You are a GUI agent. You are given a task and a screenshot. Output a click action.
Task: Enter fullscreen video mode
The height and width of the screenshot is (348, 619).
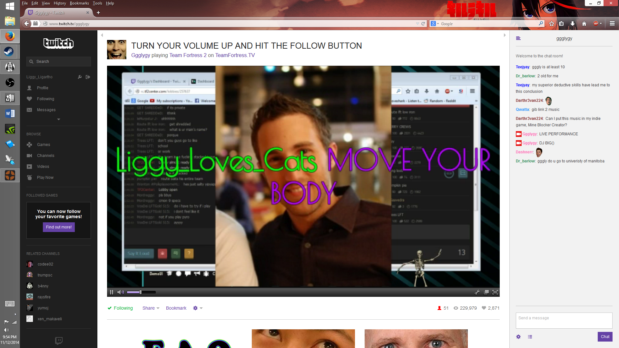pyautogui.click(x=495, y=292)
